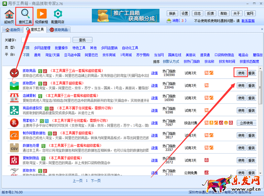264x196 pixels.
Task: Click the 抓取商品 spider tool icon
Action: pos(14,73)
